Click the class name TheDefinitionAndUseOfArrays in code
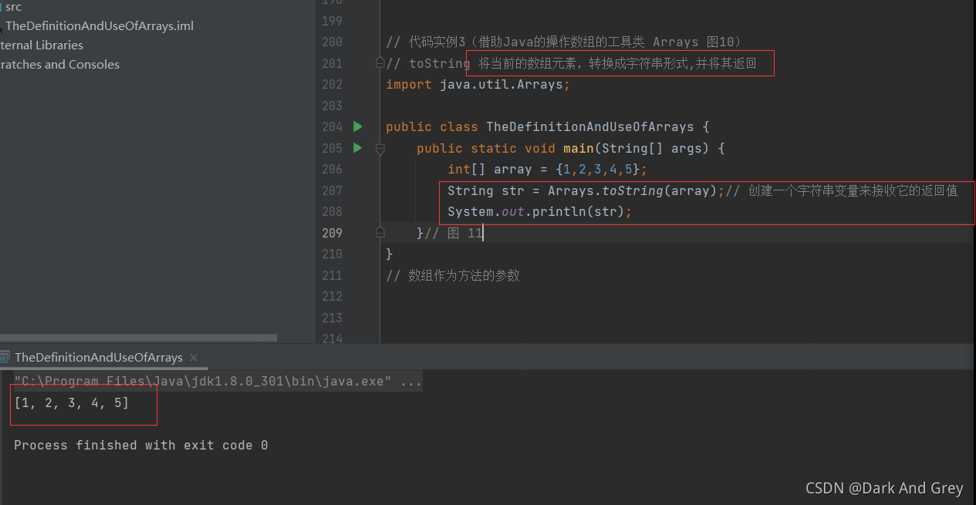The height and width of the screenshot is (505, 976). 589,126
